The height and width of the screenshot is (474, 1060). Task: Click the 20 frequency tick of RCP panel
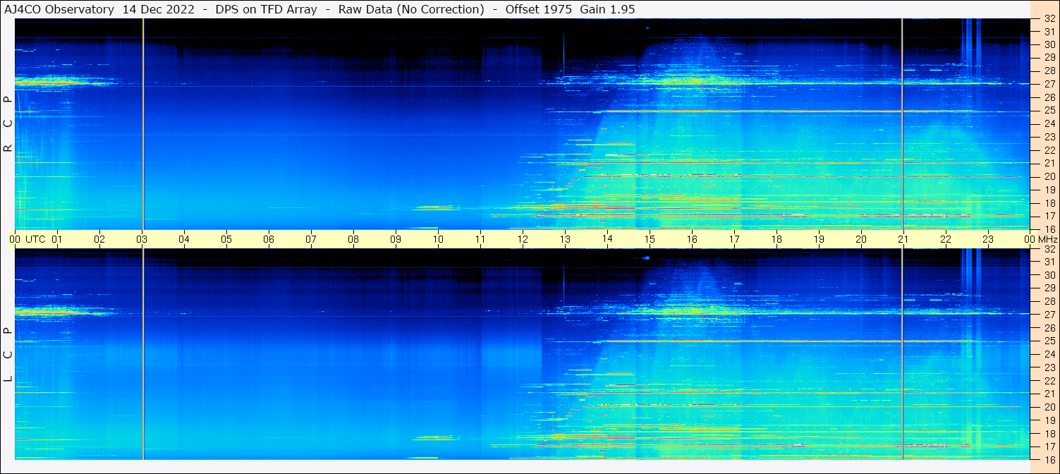coord(1049,176)
